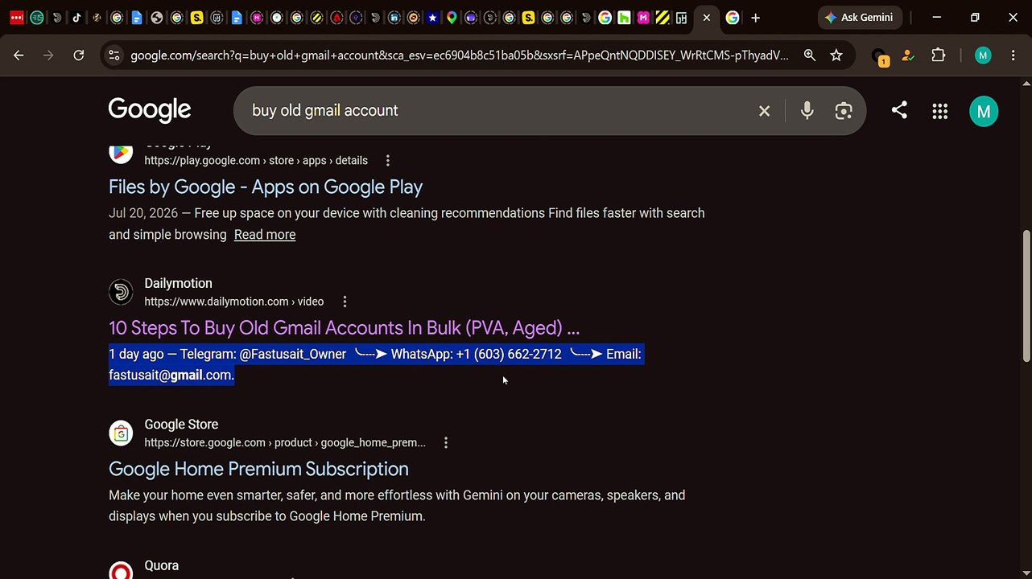This screenshot has width=1032, height=579.
Task: Click Read more on Files result
Action: (x=265, y=235)
